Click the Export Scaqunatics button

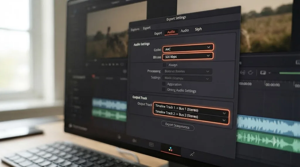(177, 126)
